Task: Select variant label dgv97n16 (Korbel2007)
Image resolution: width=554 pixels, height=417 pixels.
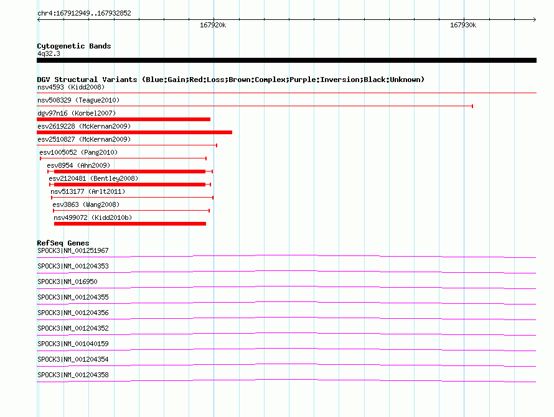Action: (x=77, y=113)
